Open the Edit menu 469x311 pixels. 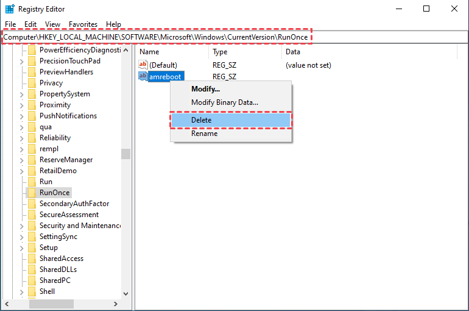point(30,24)
